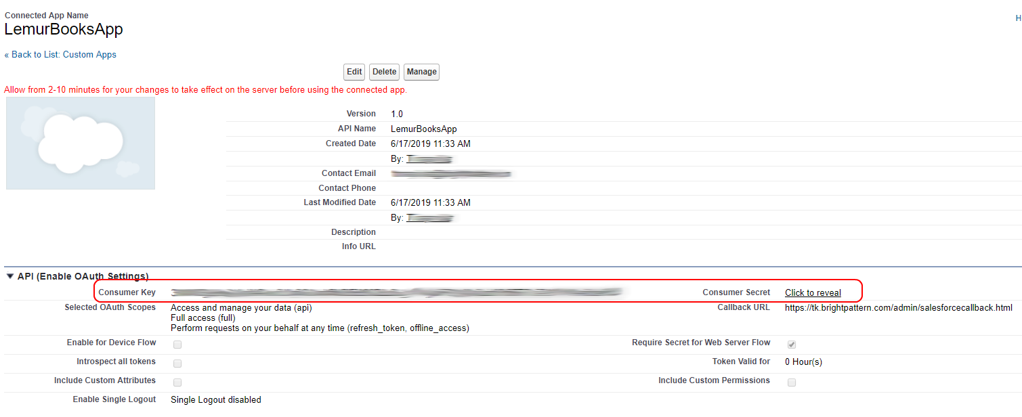Click 'Access and manage your data (api)' scope

pyautogui.click(x=241, y=308)
